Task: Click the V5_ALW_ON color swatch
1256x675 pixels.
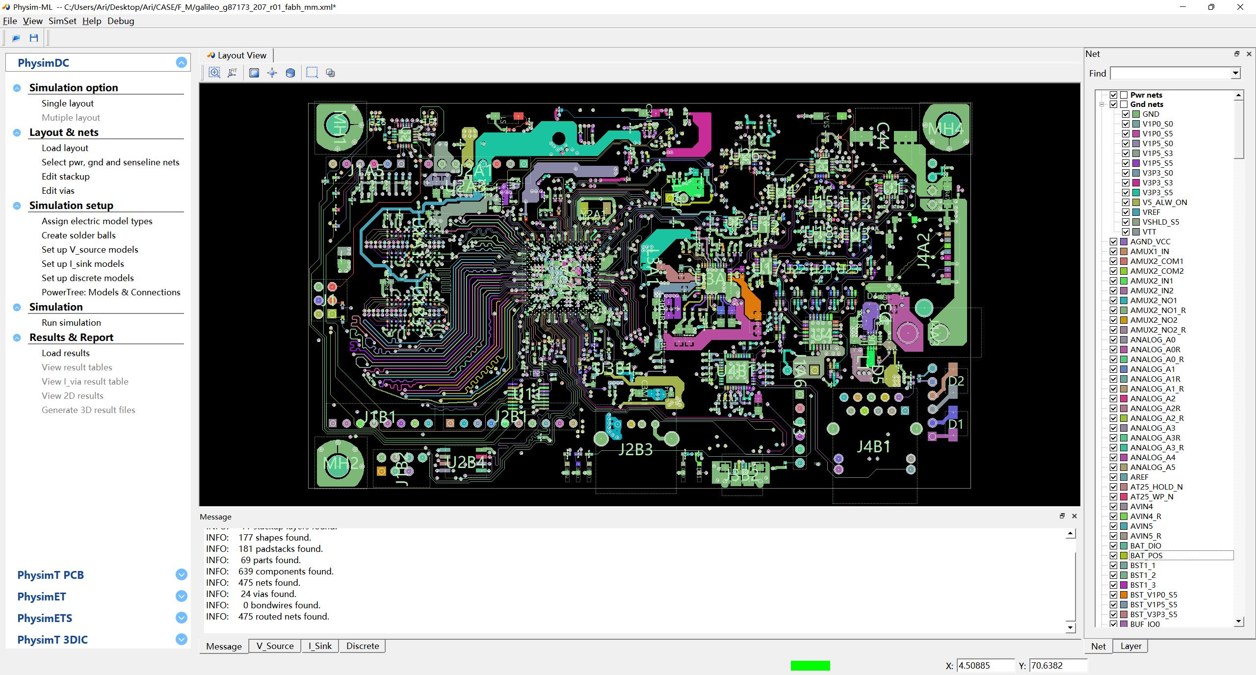Action: (x=1136, y=203)
